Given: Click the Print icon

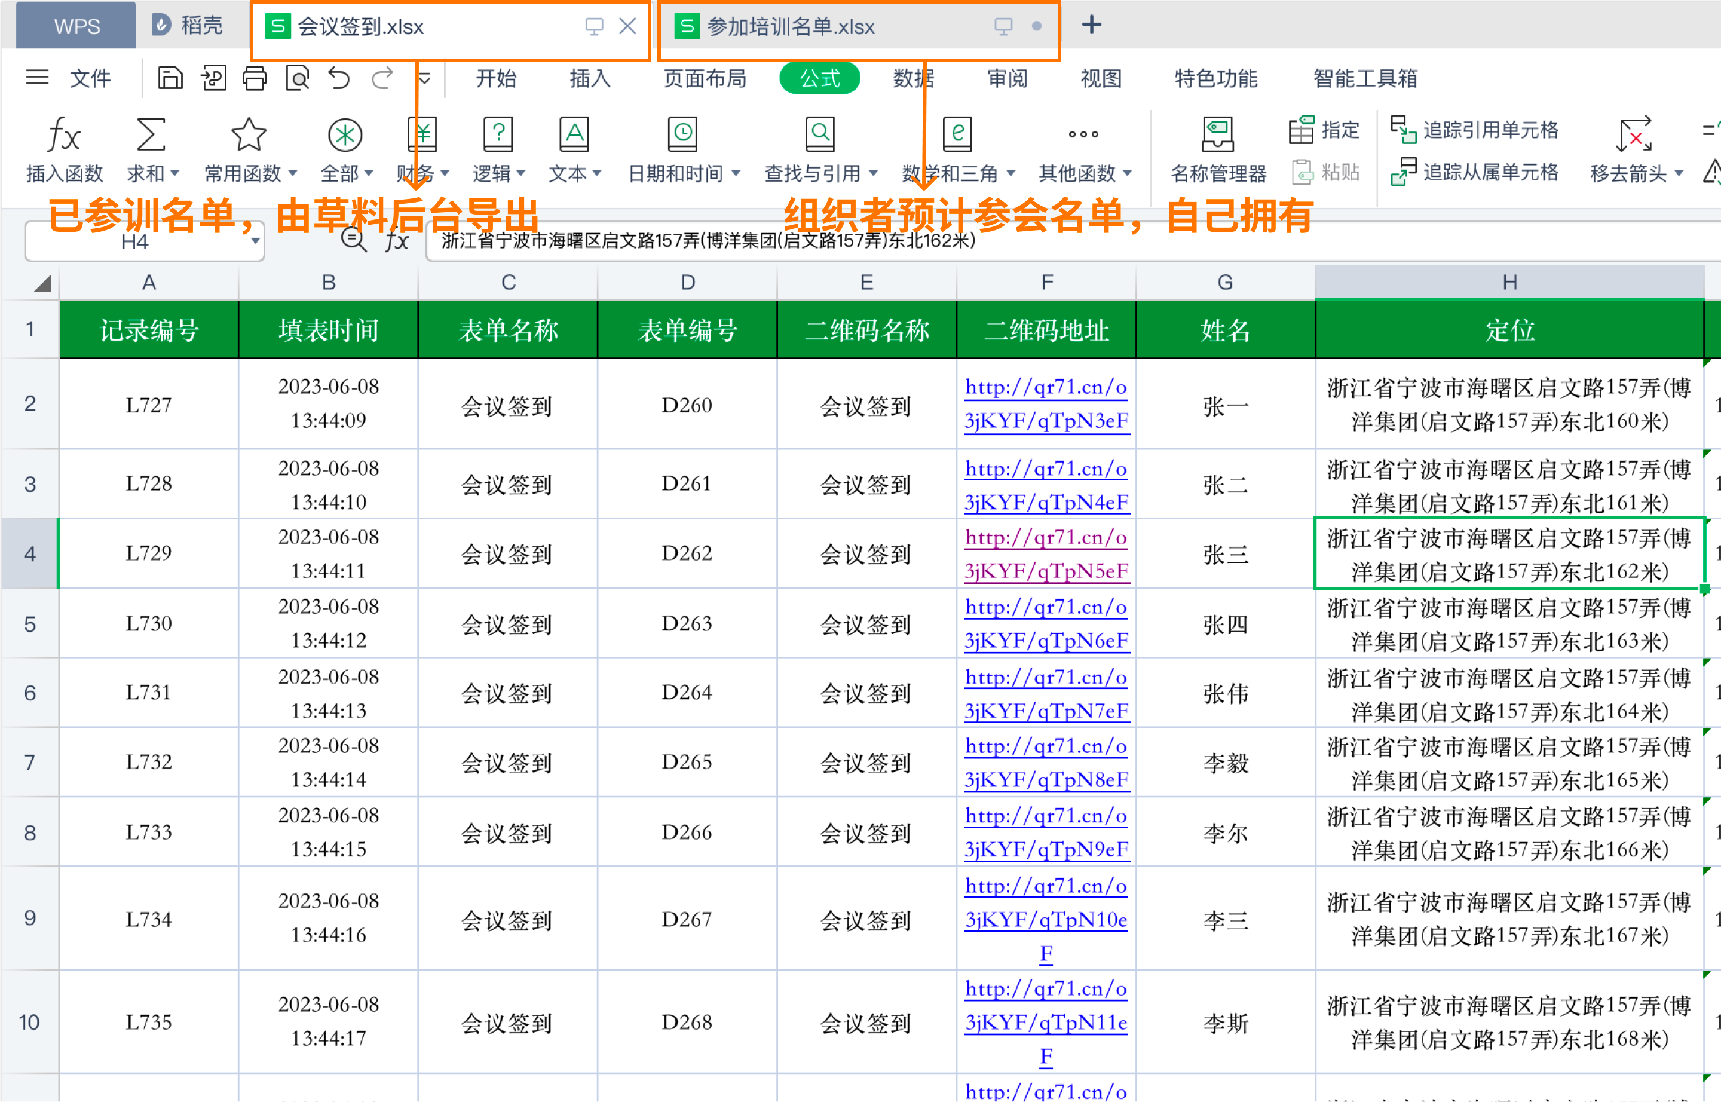Looking at the screenshot, I should point(254,78).
